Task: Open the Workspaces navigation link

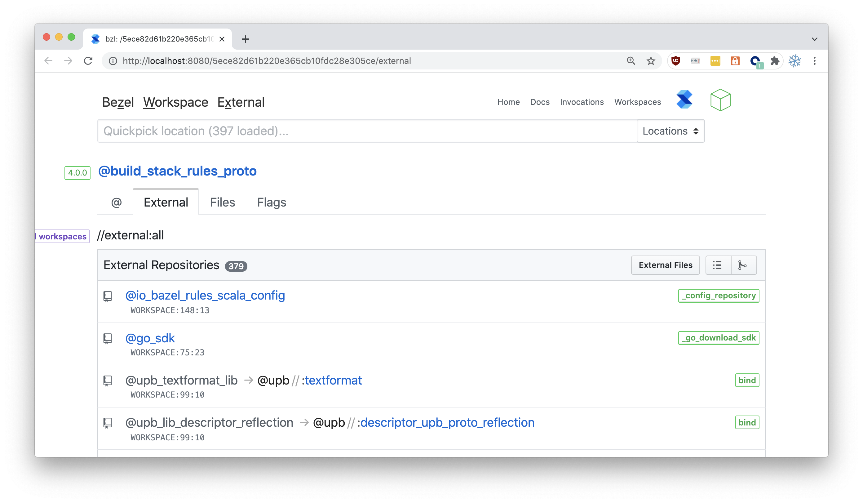Action: tap(637, 102)
